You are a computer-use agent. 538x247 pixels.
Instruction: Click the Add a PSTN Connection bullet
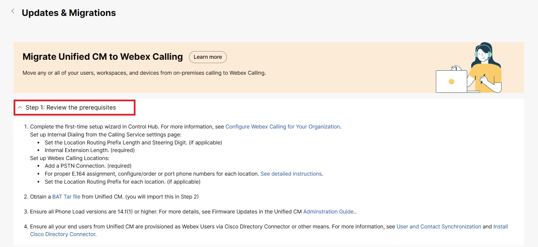88,166
